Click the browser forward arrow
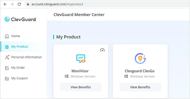The width and height of the screenshot is (190, 99). click(12, 4)
